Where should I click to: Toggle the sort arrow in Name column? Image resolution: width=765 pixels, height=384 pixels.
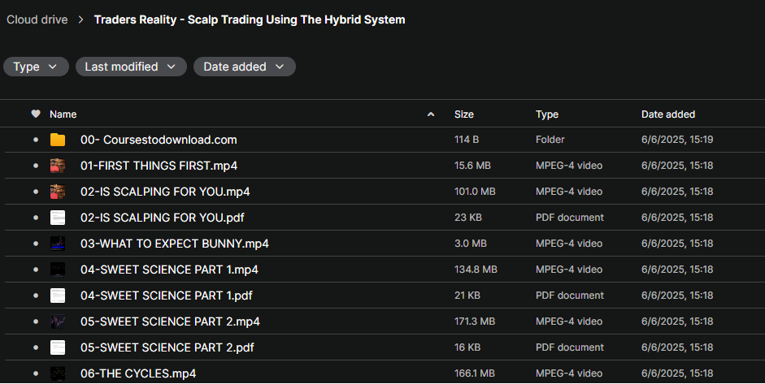pyautogui.click(x=431, y=114)
